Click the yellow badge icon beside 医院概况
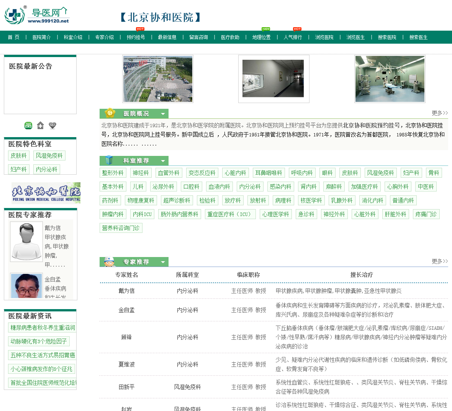Screen dimensions: 452x411 click(110, 113)
